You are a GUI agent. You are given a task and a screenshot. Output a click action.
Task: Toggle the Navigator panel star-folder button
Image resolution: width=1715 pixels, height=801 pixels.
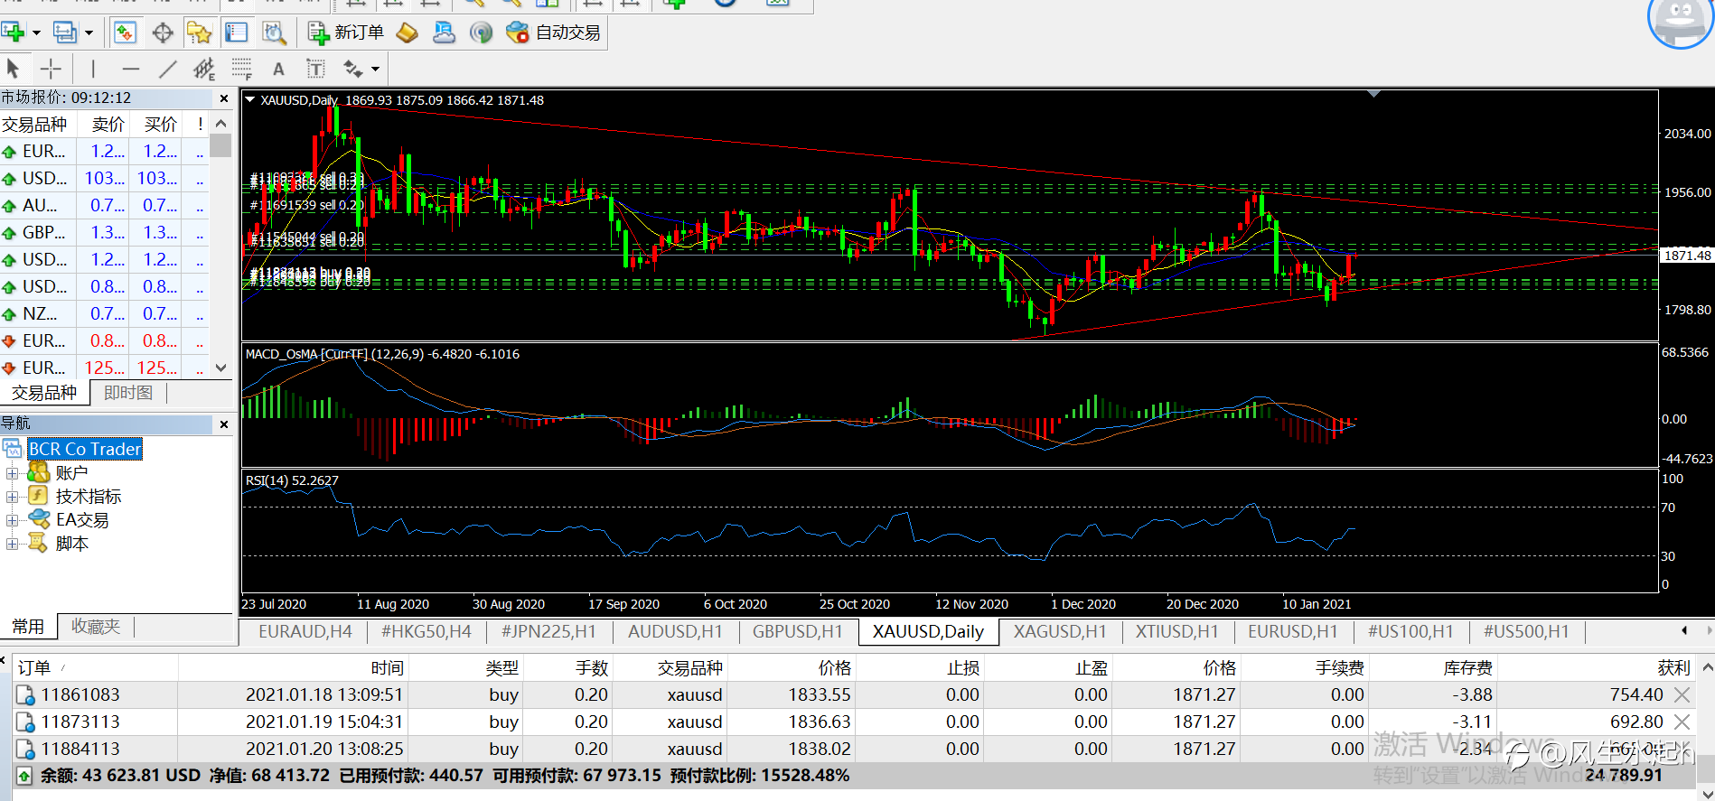(199, 33)
